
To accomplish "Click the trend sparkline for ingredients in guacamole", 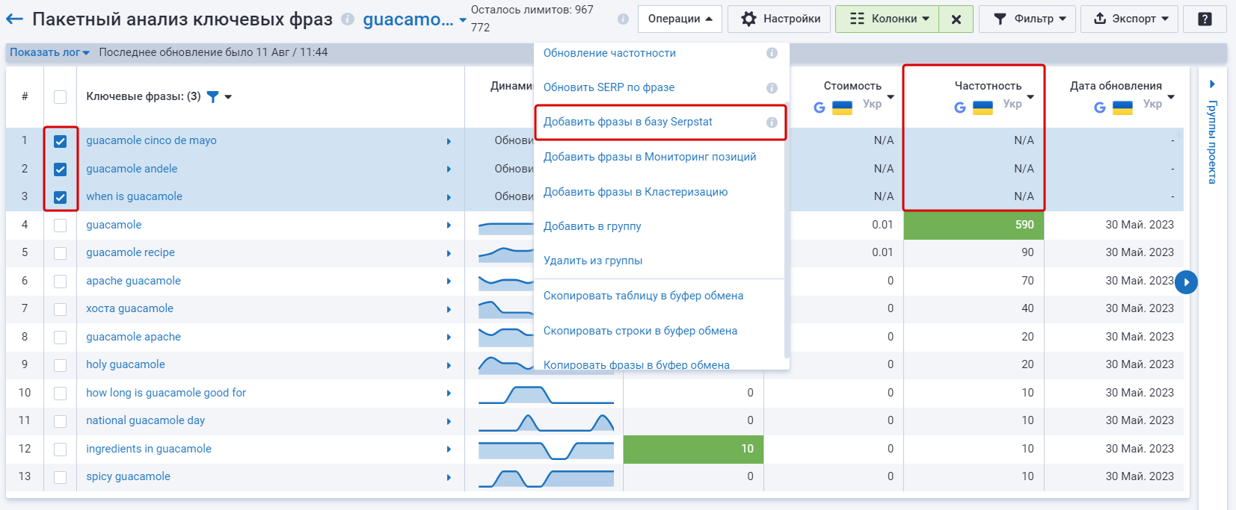I will coord(546,450).
